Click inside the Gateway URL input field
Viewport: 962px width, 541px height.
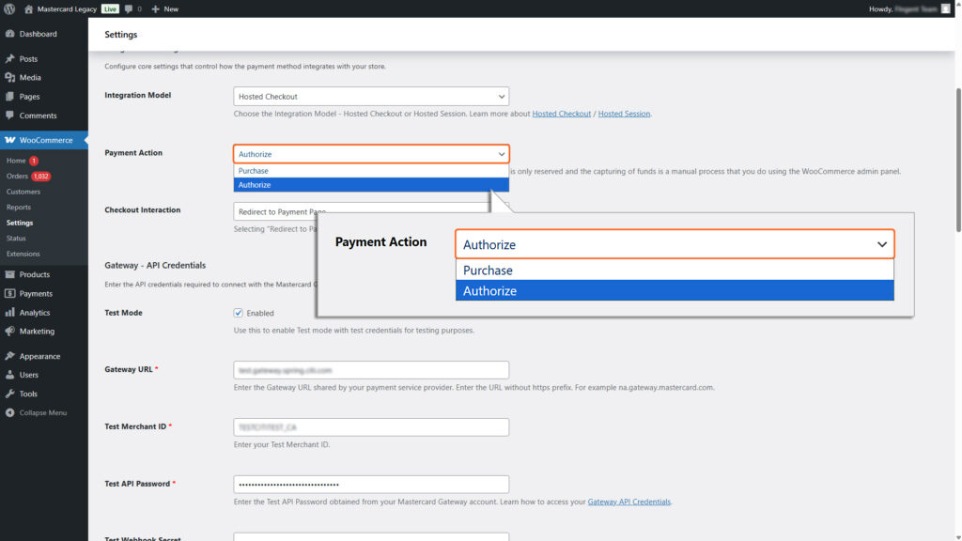point(370,369)
